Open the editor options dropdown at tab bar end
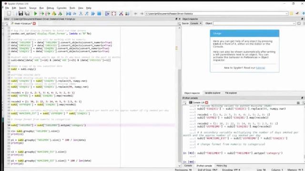The width and height of the screenshot is (305, 171). (179, 24)
